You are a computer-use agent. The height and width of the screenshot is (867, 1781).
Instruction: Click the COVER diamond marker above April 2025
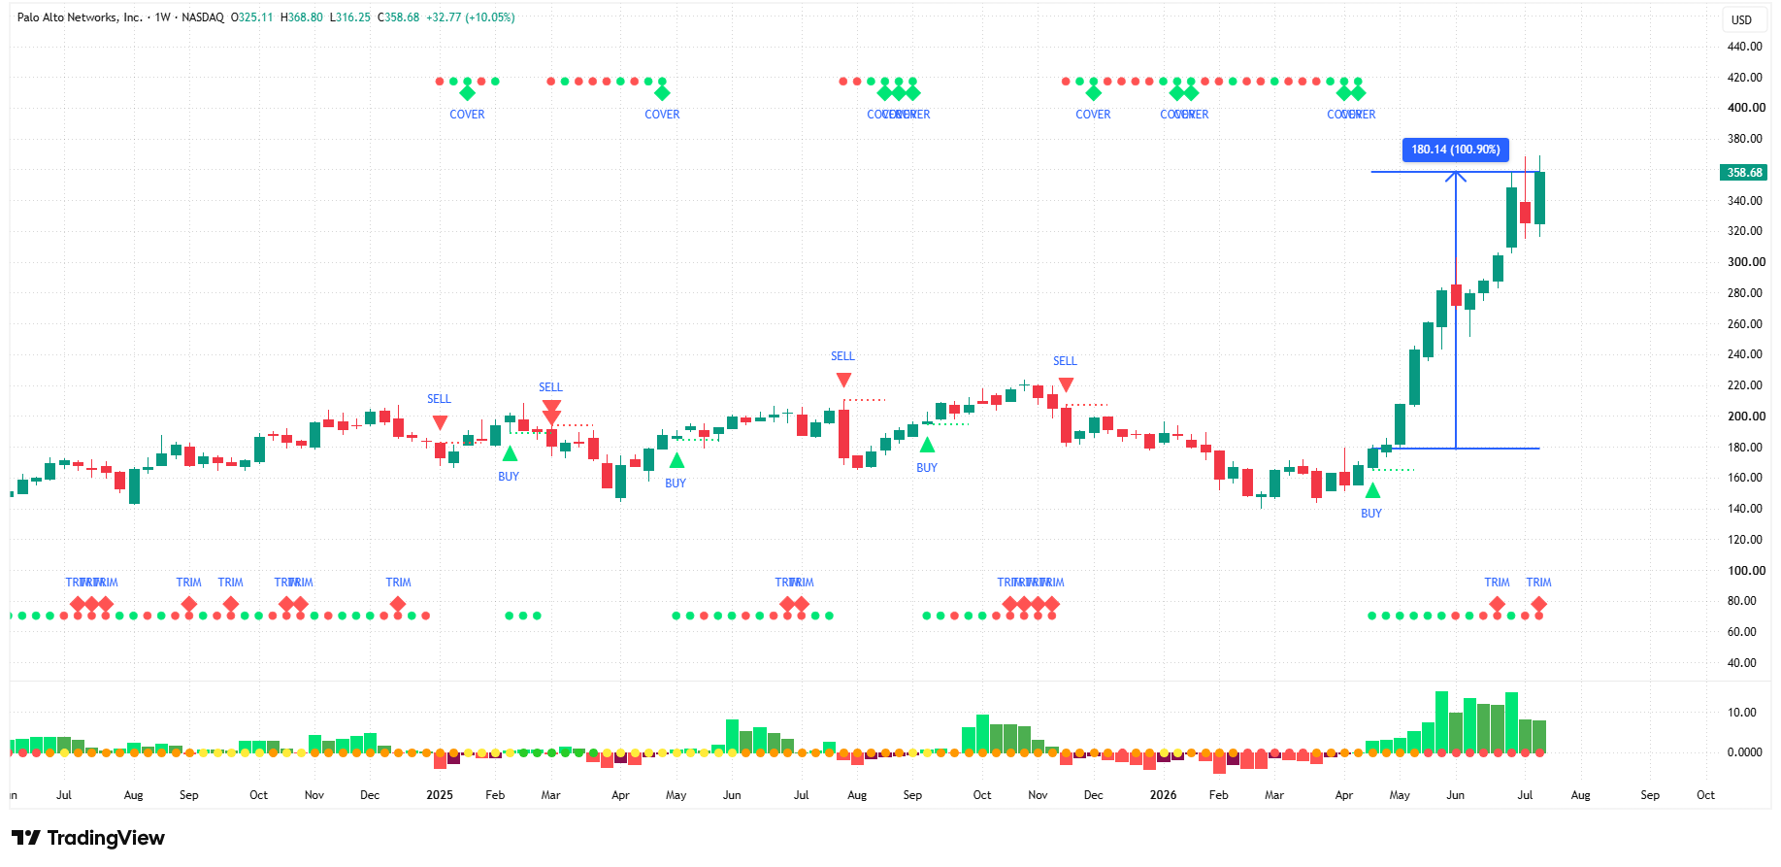click(662, 93)
